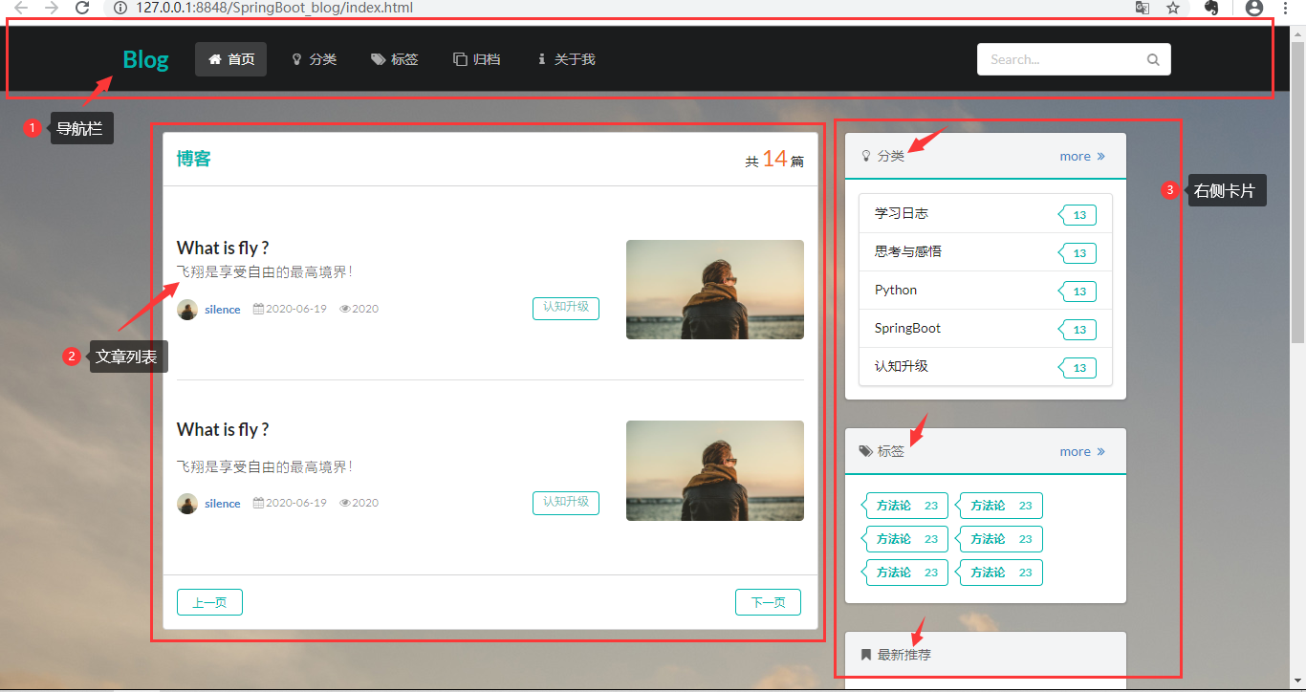
Task: Open the 归档 archive menu item
Action: tap(476, 59)
